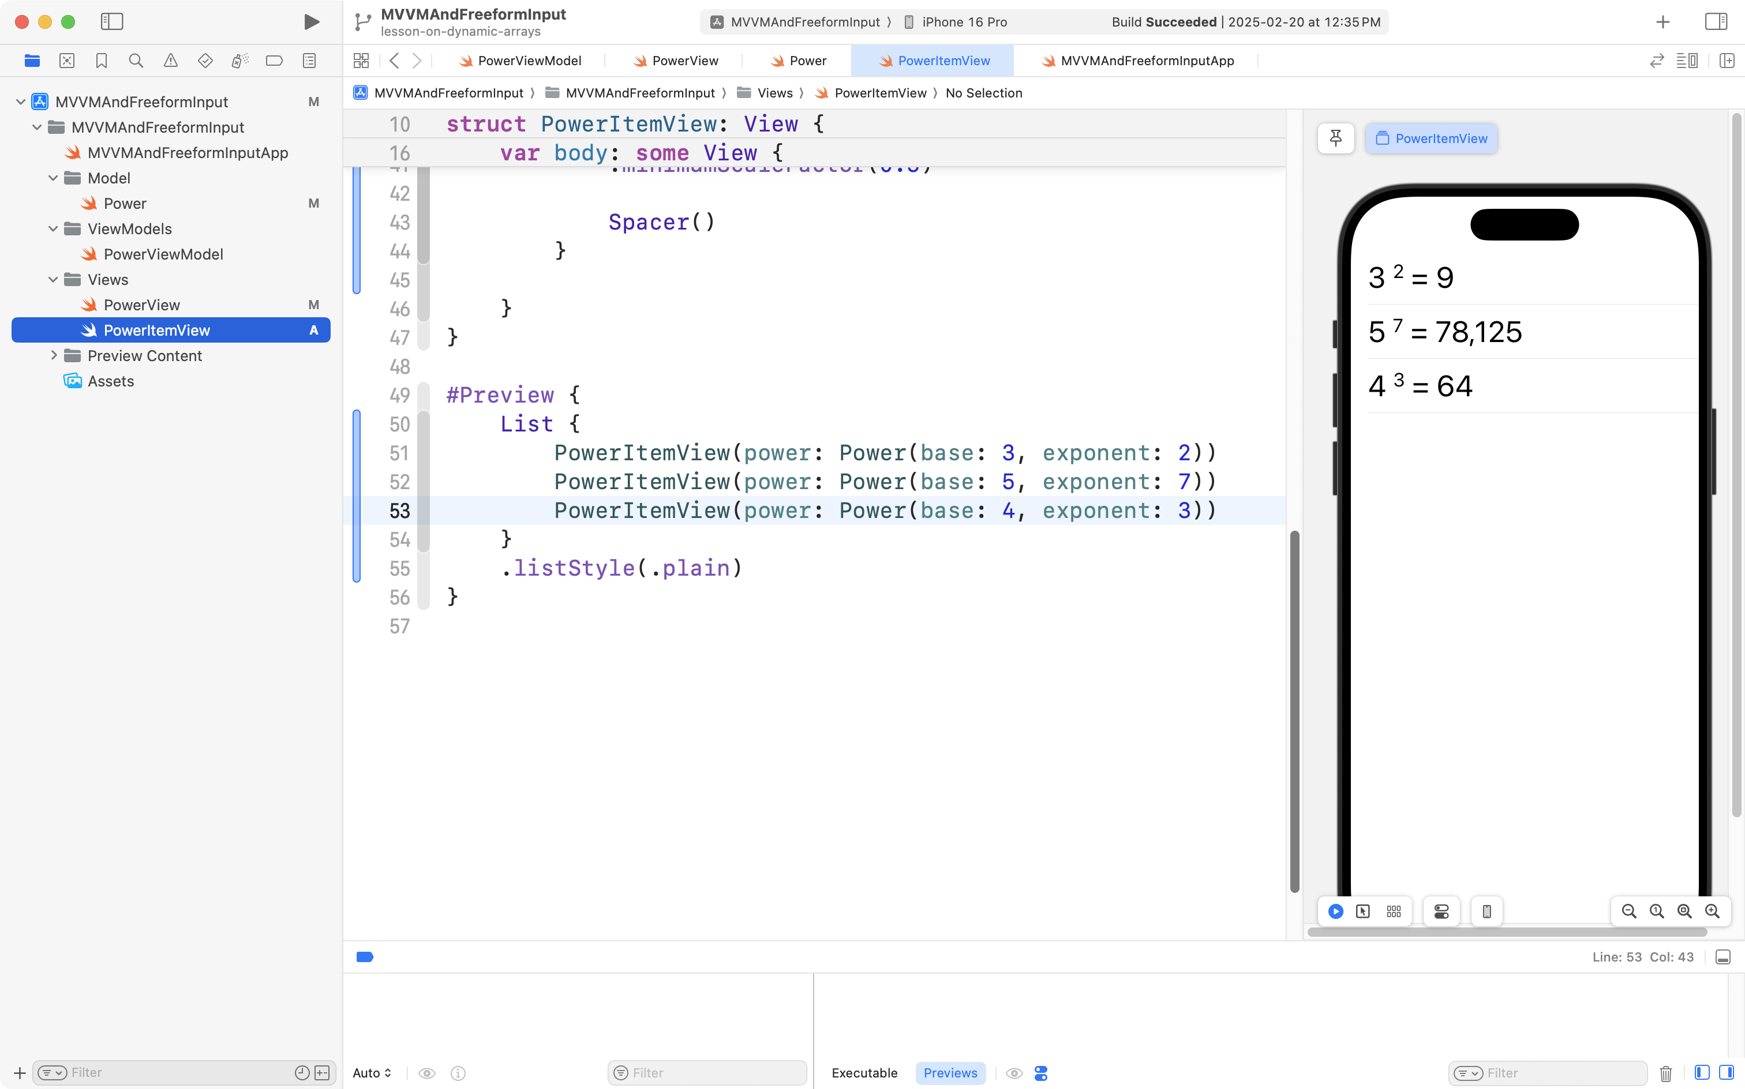Open the Issue navigator warning triangle icon
Viewport: 1745px width, 1089px height.
click(170, 61)
